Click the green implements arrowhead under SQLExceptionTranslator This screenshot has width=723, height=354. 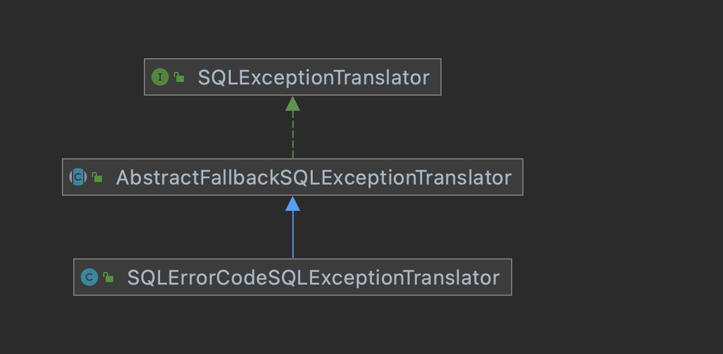[293, 104]
